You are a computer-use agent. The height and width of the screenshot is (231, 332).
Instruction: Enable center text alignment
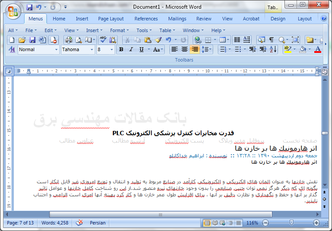click(185, 49)
